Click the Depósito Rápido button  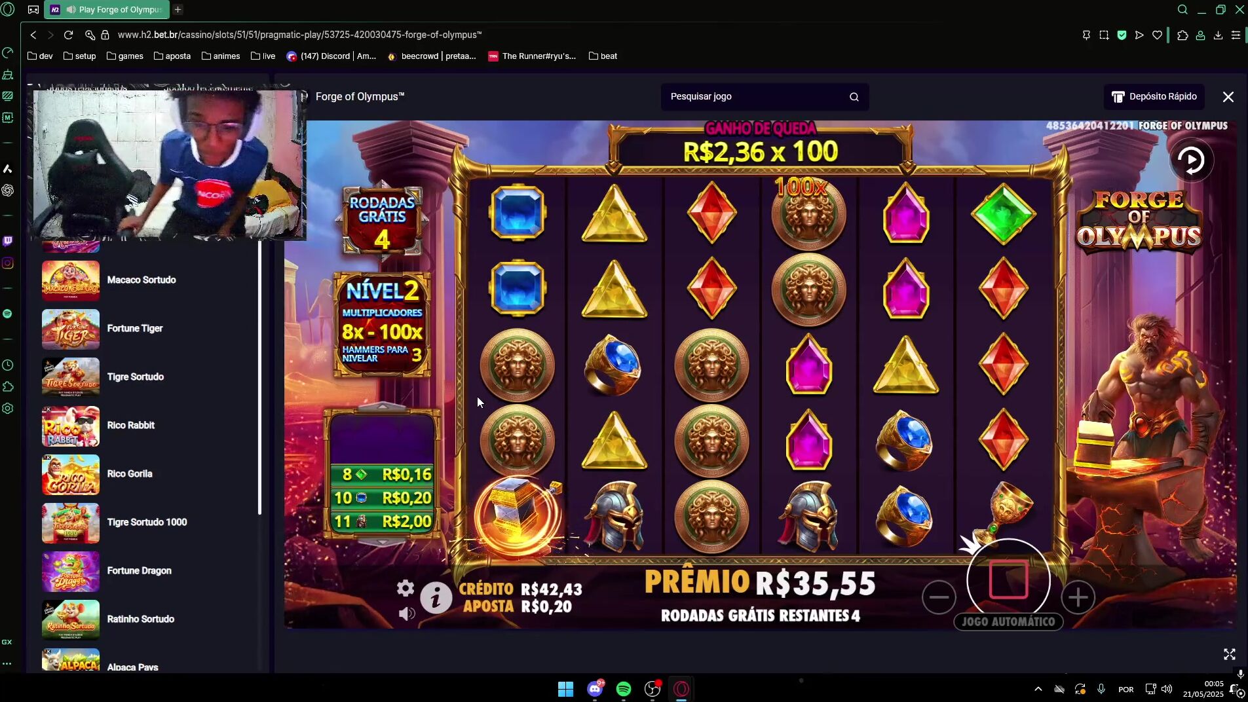[x=1154, y=96]
